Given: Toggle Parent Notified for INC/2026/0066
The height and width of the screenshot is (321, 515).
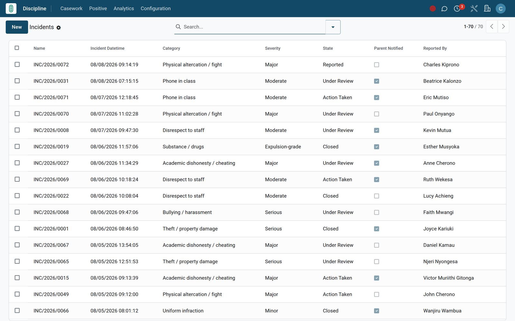Looking at the screenshot, I should point(377,311).
